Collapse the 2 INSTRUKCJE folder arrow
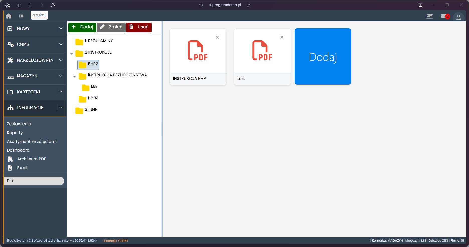469x247 pixels. coord(72,54)
